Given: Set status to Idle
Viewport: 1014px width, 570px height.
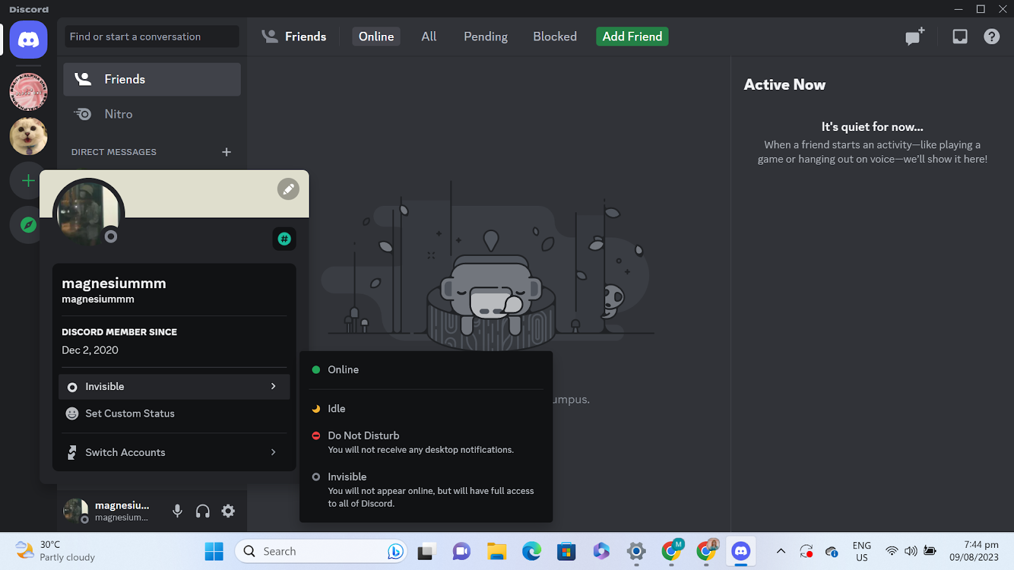Looking at the screenshot, I should pos(426,409).
